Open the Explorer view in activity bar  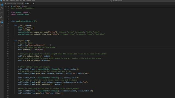click(2, 4)
